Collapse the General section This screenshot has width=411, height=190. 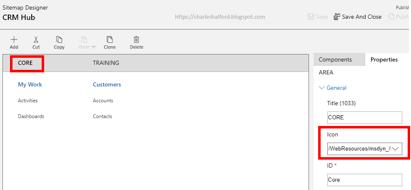coord(321,88)
